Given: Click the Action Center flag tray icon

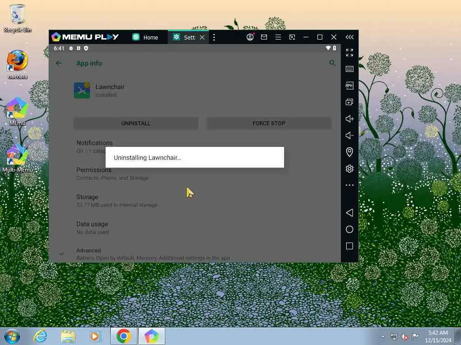Looking at the screenshot, I should [x=415, y=336].
